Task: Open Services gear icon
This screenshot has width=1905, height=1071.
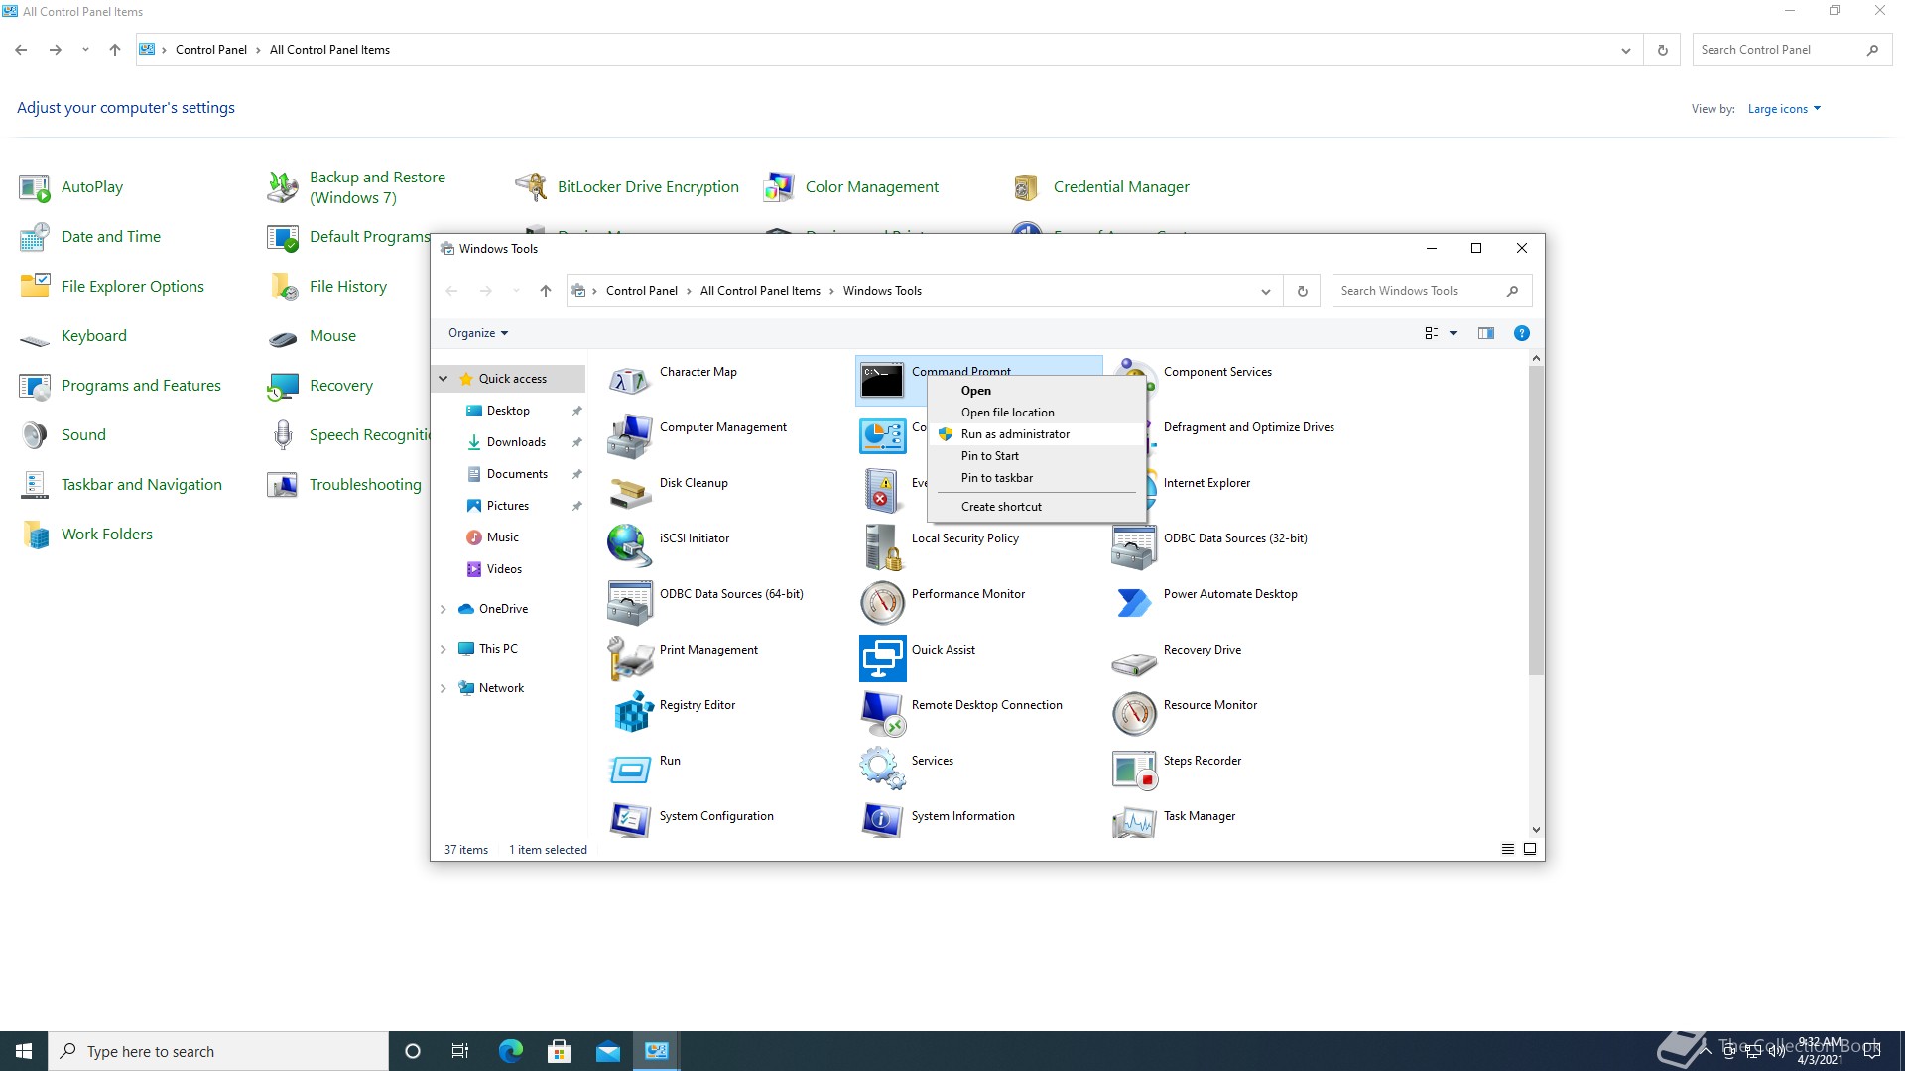Action: point(882,769)
